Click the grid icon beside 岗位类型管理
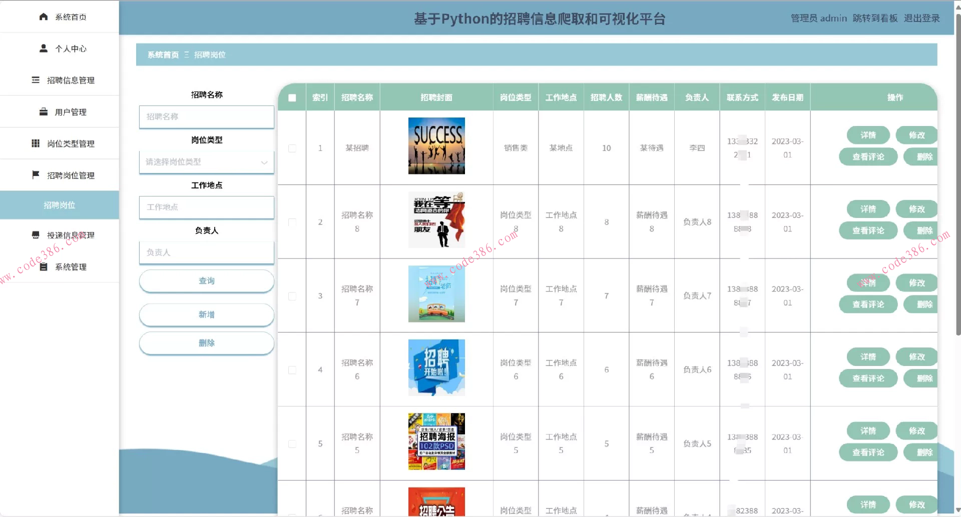Screen dimensions: 961x517 pos(36,143)
